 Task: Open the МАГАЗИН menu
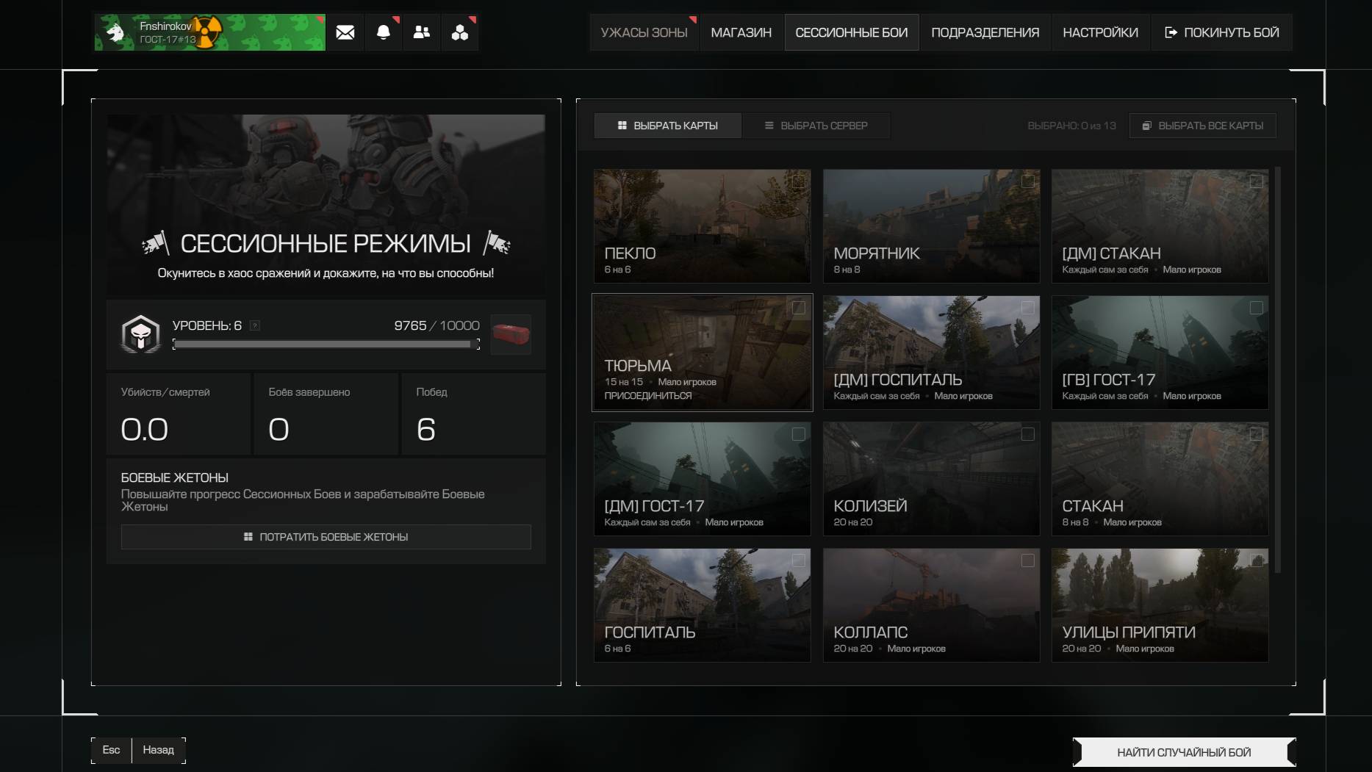pyautogui.click(x=741, y=32)
